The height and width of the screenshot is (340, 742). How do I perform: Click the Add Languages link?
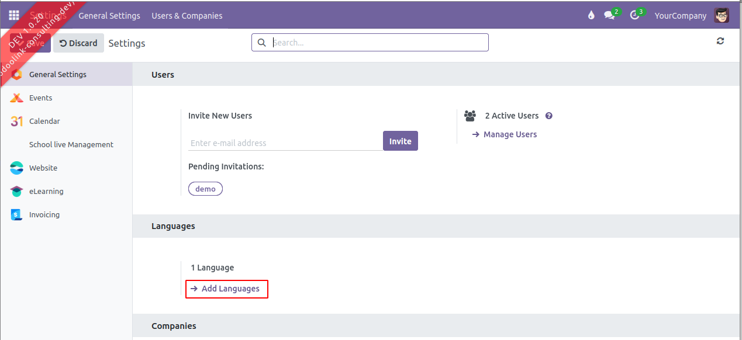pyautogui.click(x=230, y=289)
